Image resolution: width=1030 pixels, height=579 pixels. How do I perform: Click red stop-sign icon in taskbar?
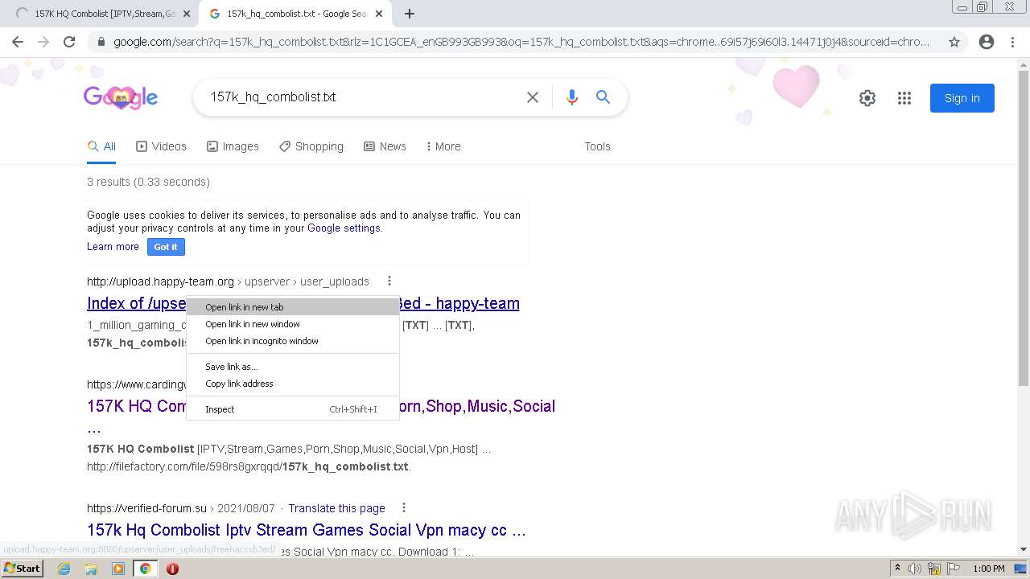tap(172, 569)
